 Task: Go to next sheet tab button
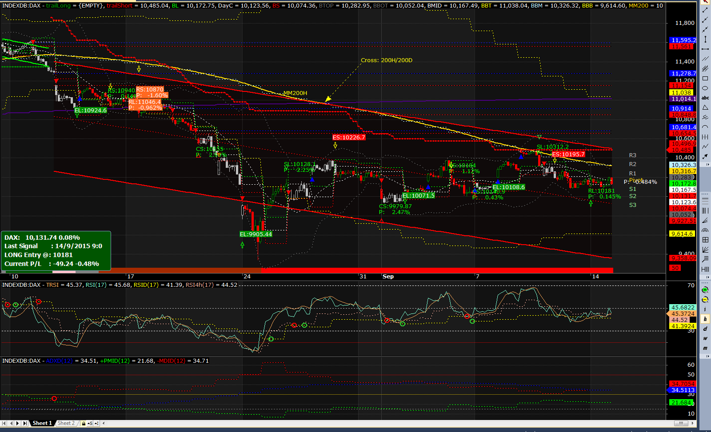[17, 423]
